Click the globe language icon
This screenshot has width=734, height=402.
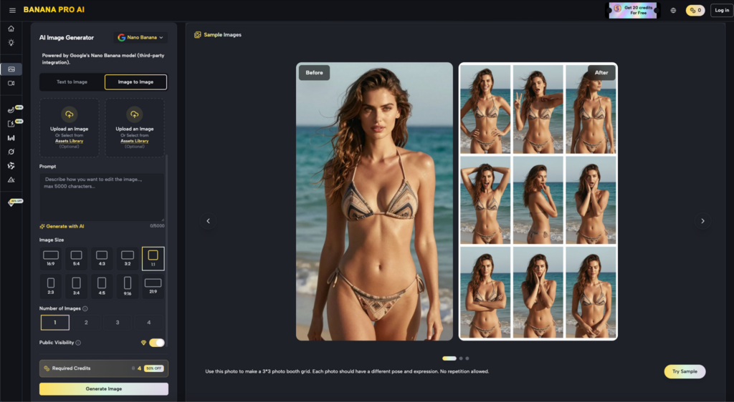pyautogui.click(x=673, y=10)
